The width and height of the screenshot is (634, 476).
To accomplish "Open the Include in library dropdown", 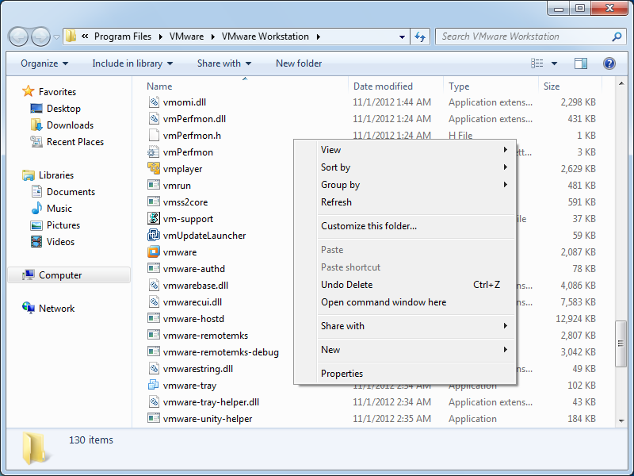I will point(132,63).
